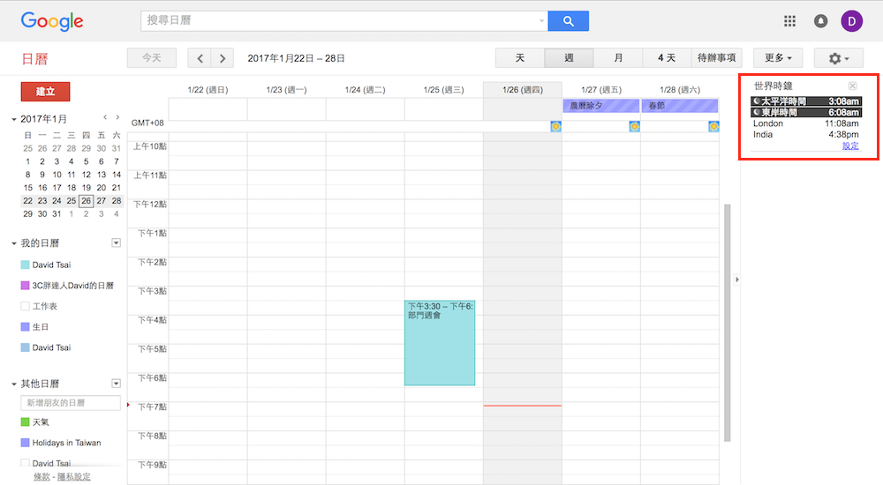Click the purple account avatar D
This screenshot has width=883, height=485.
(x=851, y=21)
